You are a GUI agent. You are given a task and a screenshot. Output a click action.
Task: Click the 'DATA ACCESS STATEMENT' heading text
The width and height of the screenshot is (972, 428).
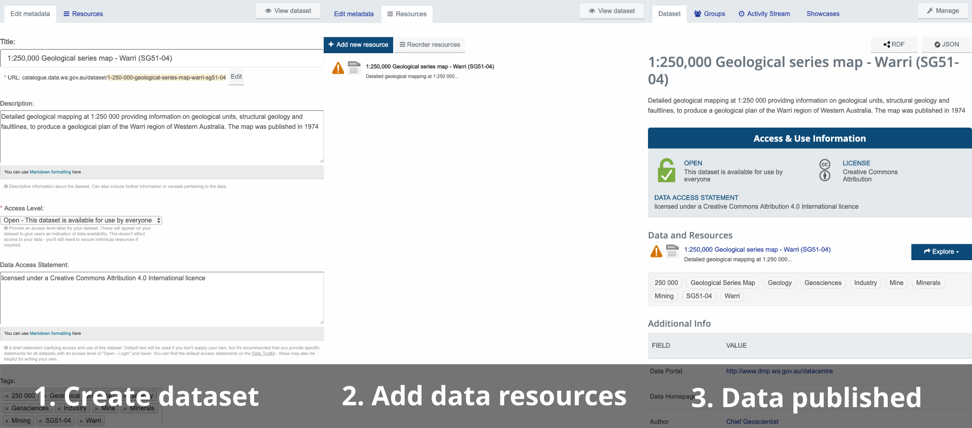pos(696,198)
